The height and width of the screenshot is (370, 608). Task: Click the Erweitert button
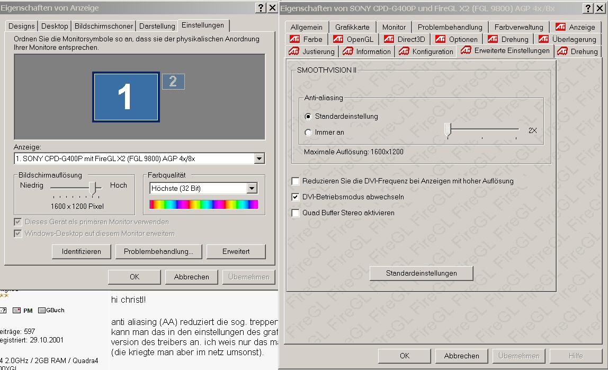pos(236,252)
